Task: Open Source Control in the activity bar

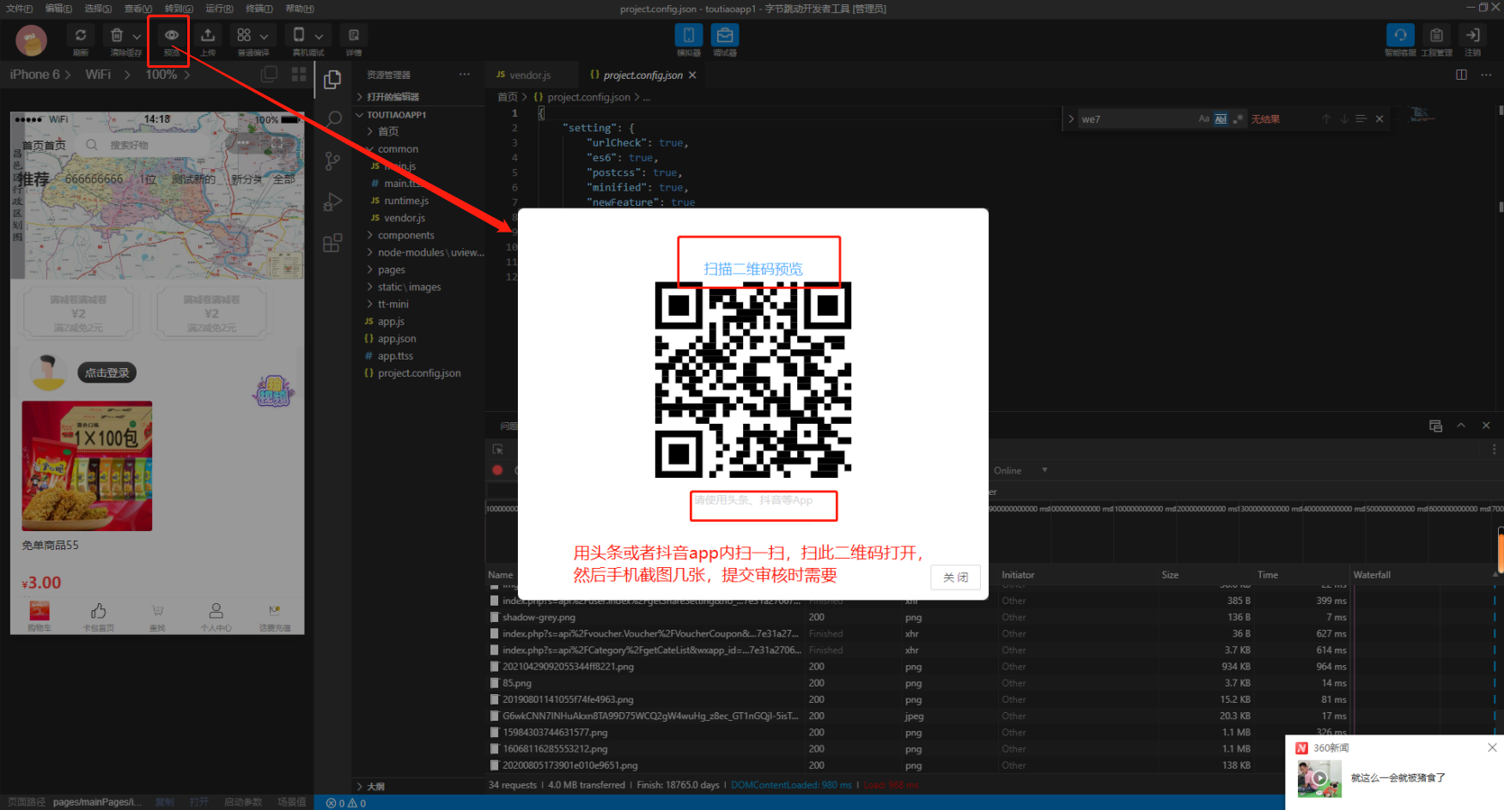Action: (x=333, y=160)
